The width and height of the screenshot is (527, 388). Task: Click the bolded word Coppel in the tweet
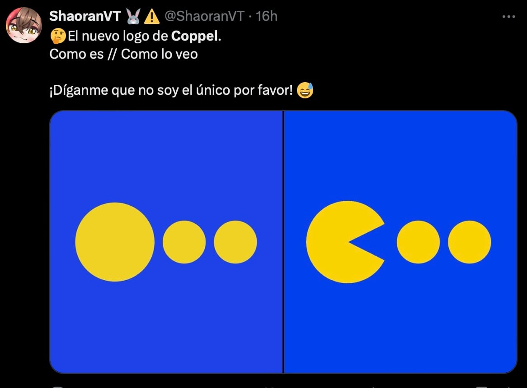pyautogui.click(x=193, y=36)
